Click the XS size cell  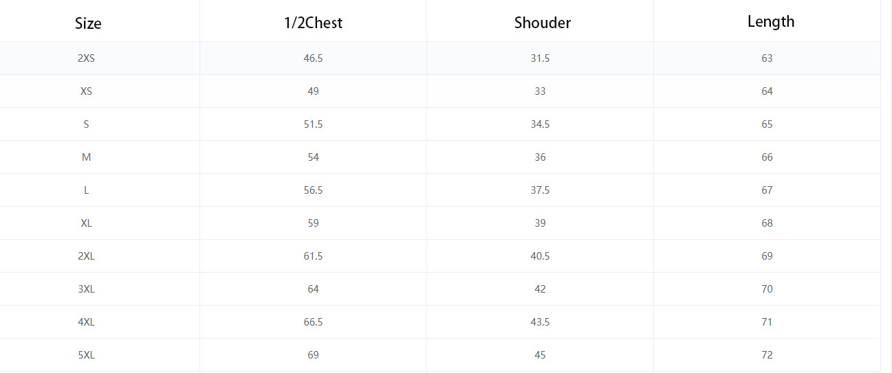click(86, 91)
